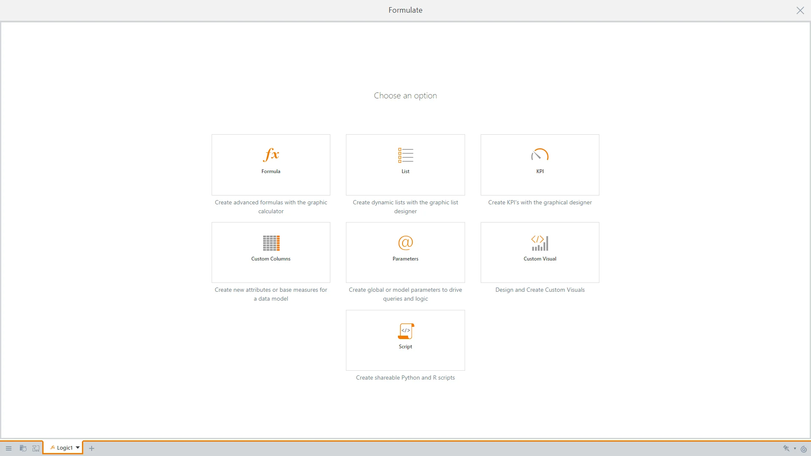Click the spiral icon in bottom right corner
The image size is (811, 456).
[803, 449]
